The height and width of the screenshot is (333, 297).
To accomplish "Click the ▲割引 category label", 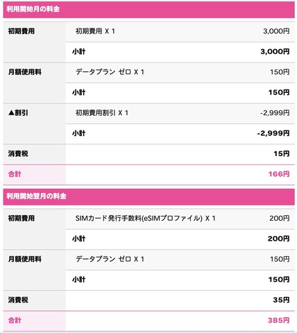I will (18, 113).
